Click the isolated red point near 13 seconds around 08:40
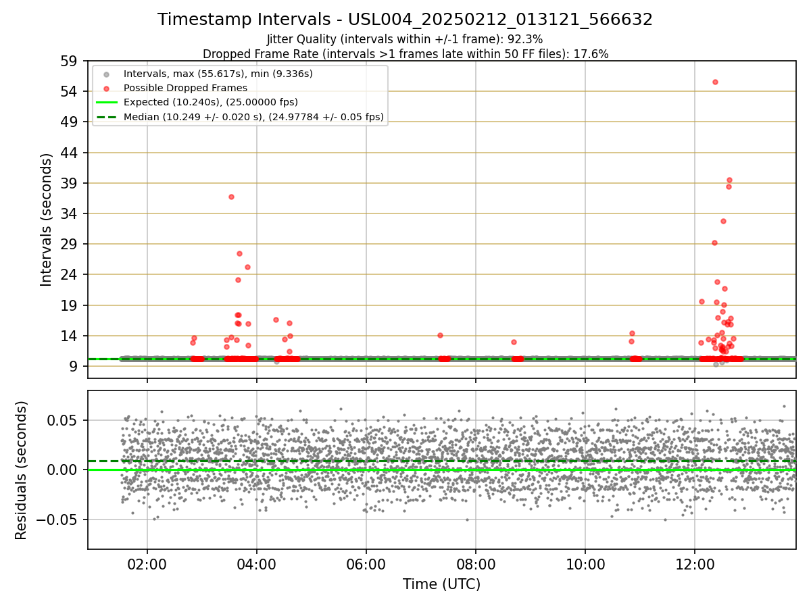Image resolution: width=811 pixels, height=608 pixels. tap(514, 342)
